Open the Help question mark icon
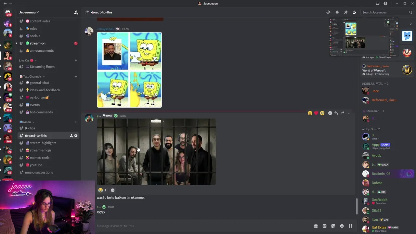416x234 pixels. tap(385, 4)
